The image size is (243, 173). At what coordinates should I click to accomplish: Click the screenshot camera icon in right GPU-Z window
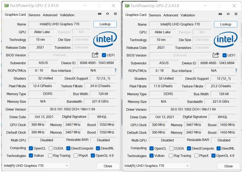pos(220,14)
